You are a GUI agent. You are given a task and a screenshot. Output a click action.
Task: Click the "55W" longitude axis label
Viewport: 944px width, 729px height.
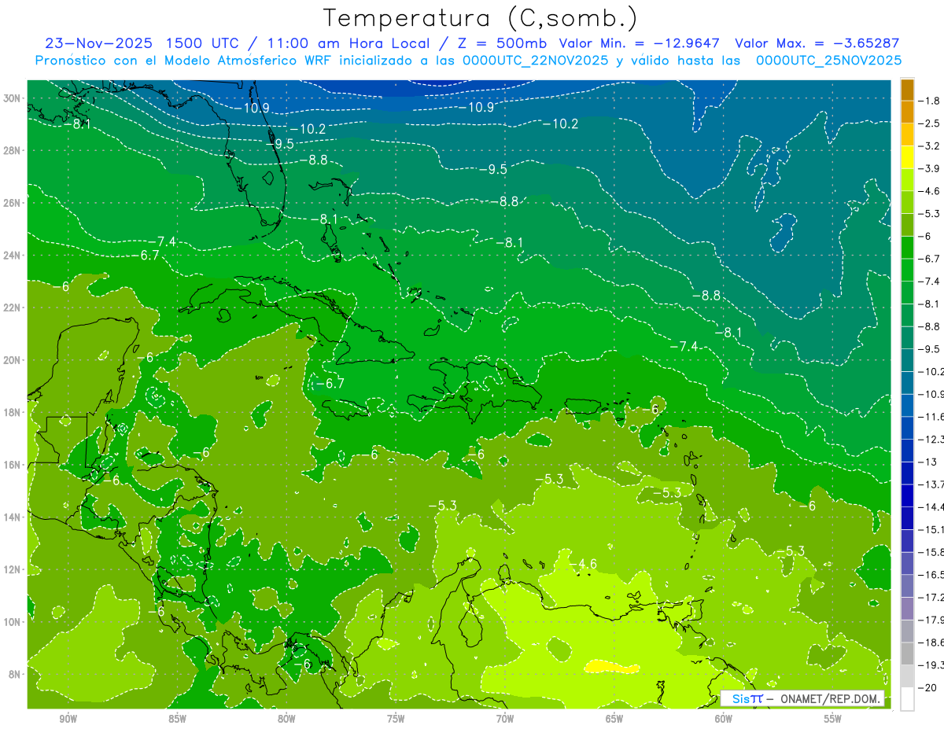point(833,719)
